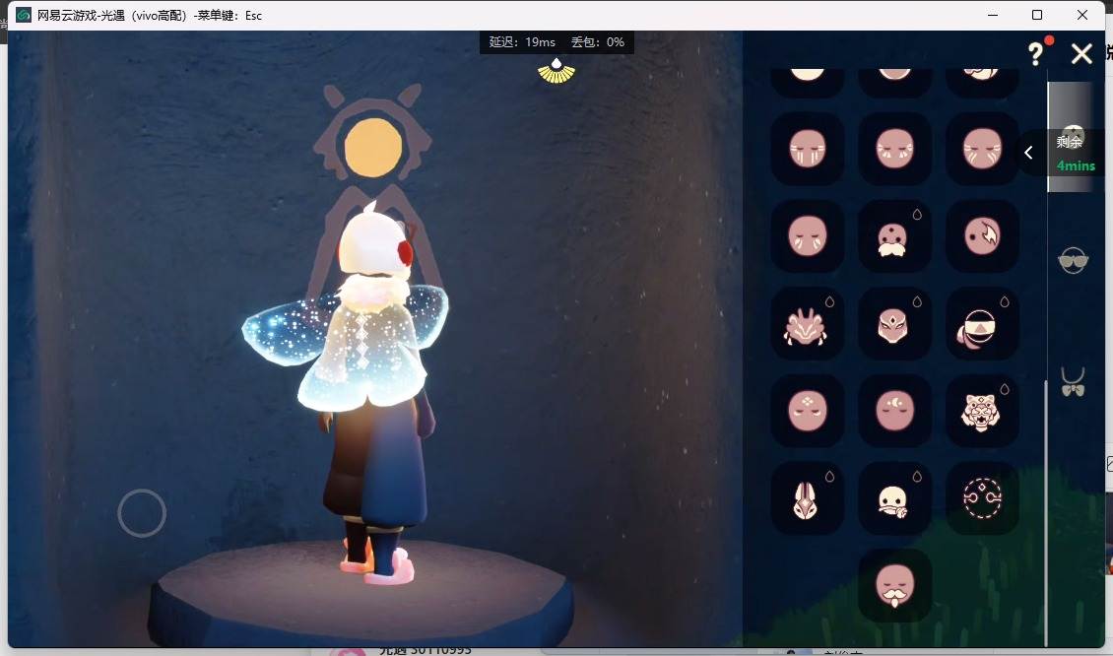Click the 延迟: 19ms latency readout
This screenshot has width=1113, height=656.
pos(522,42)
